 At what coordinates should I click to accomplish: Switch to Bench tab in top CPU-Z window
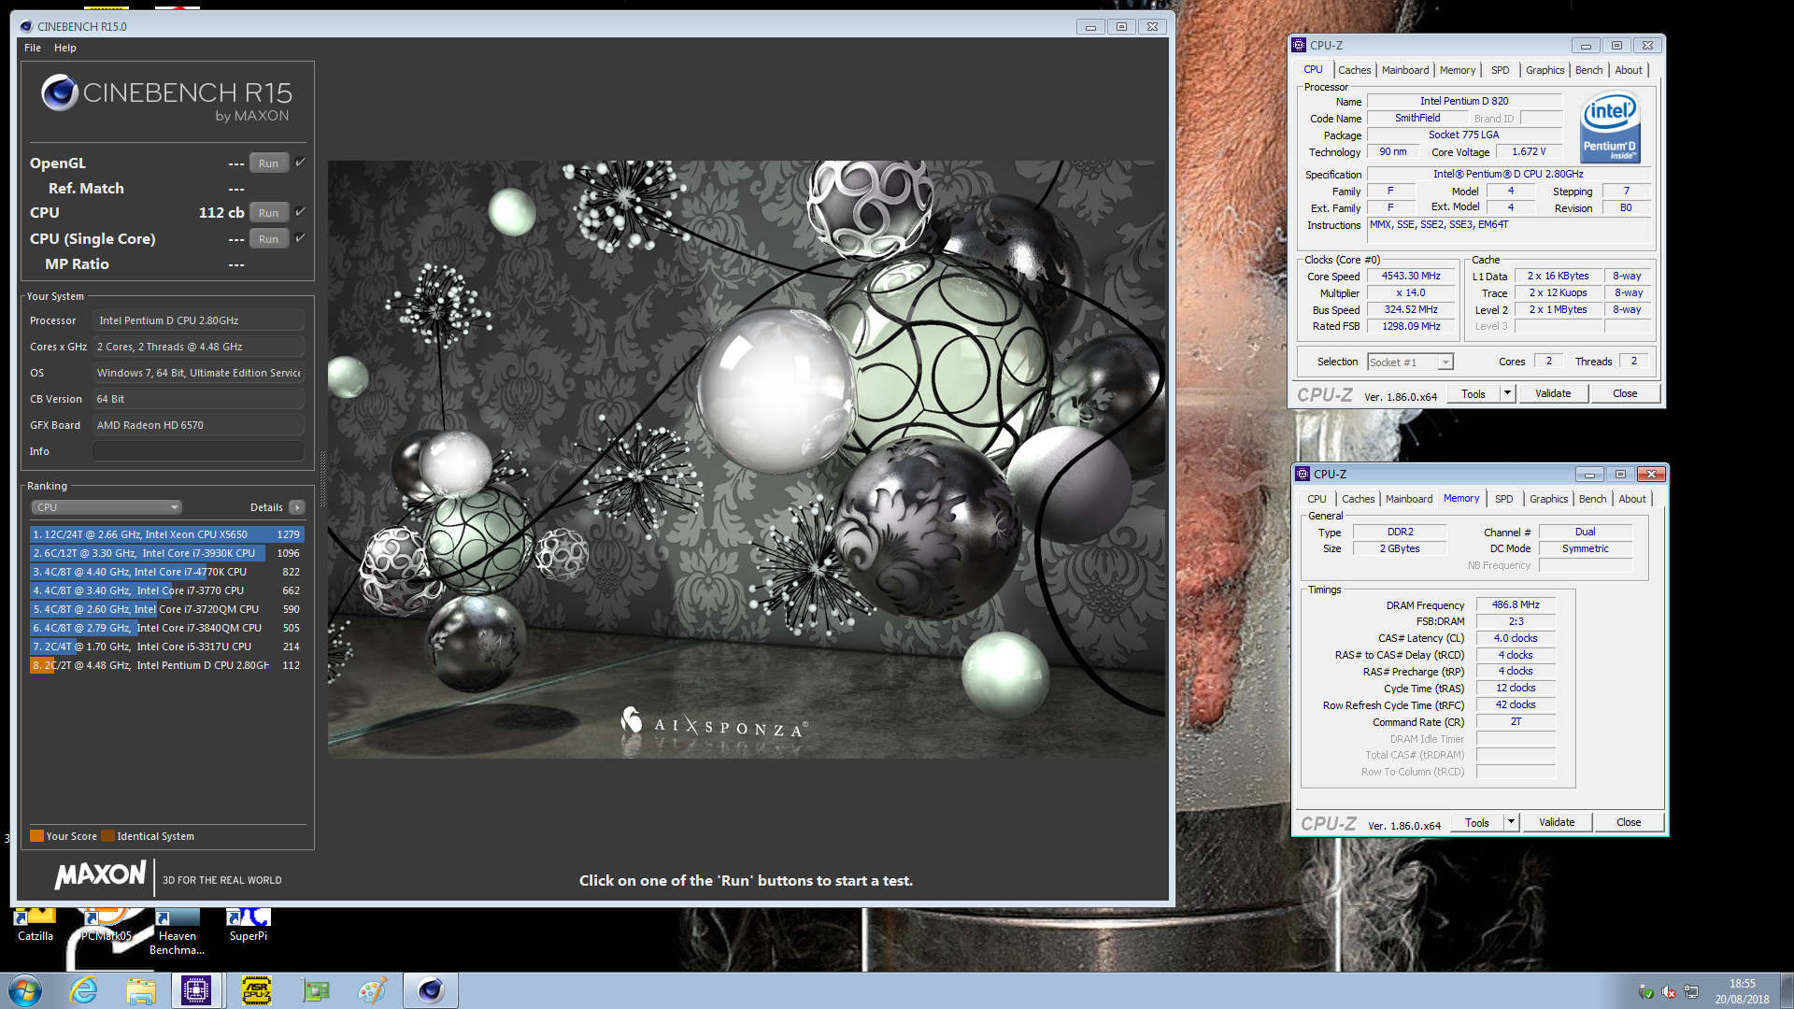[x=1588, y=70]
